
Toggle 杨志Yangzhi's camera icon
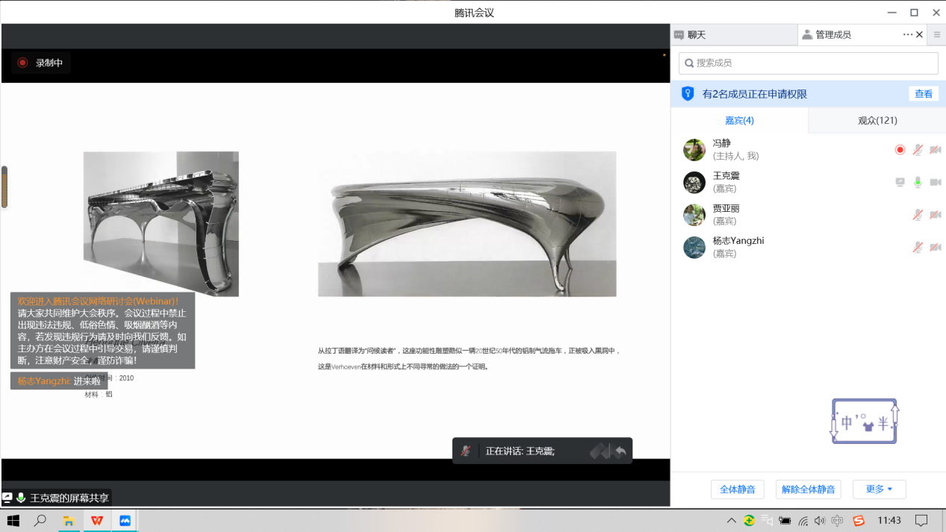935,247
